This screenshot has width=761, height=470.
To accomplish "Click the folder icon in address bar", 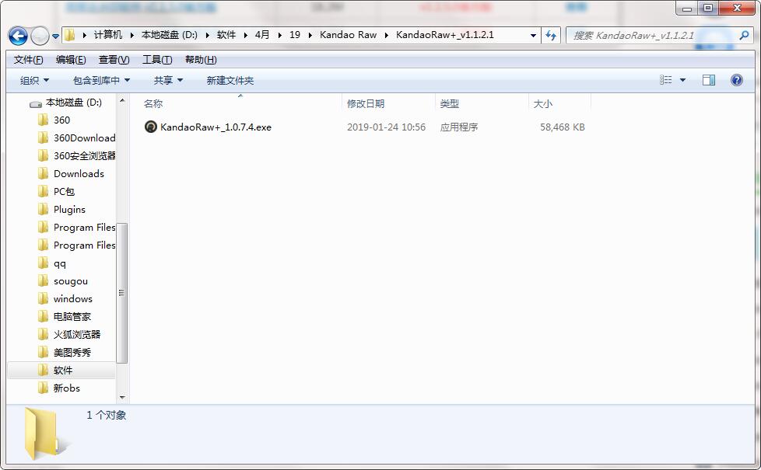I will tap(70, 35).
